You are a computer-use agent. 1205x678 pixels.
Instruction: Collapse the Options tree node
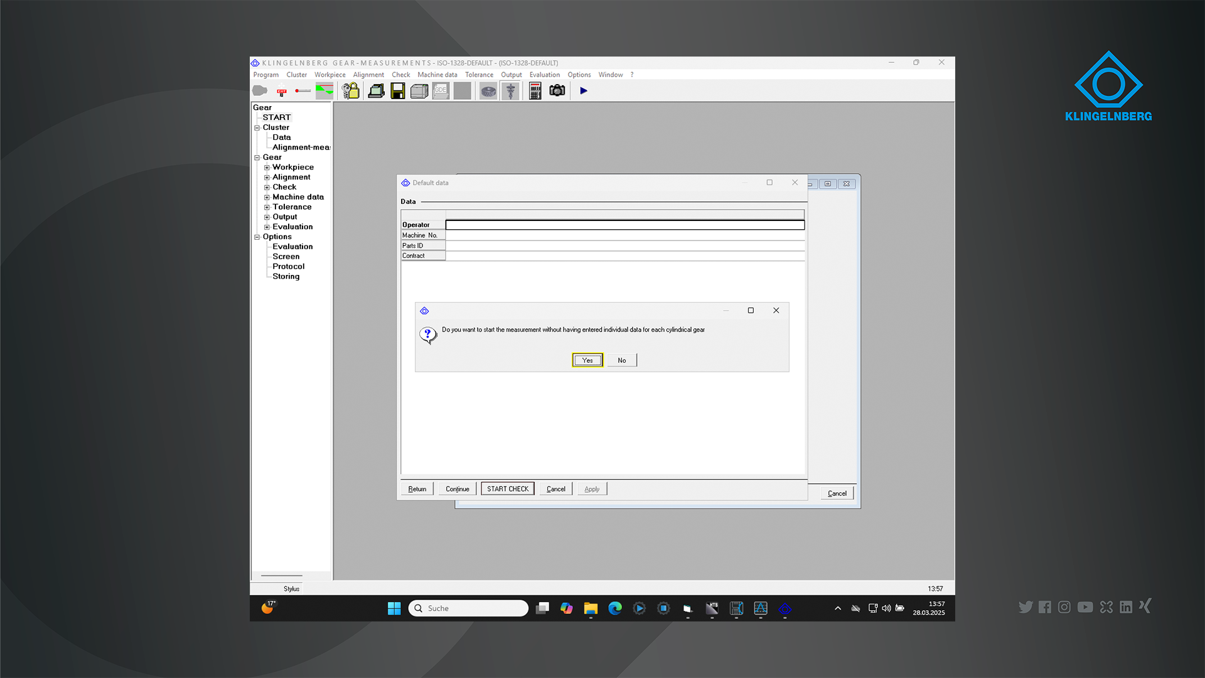point(257,237)
